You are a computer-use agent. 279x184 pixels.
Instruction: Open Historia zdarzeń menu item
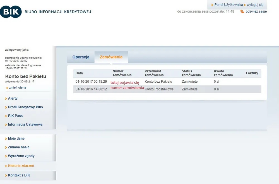[21, 166]
